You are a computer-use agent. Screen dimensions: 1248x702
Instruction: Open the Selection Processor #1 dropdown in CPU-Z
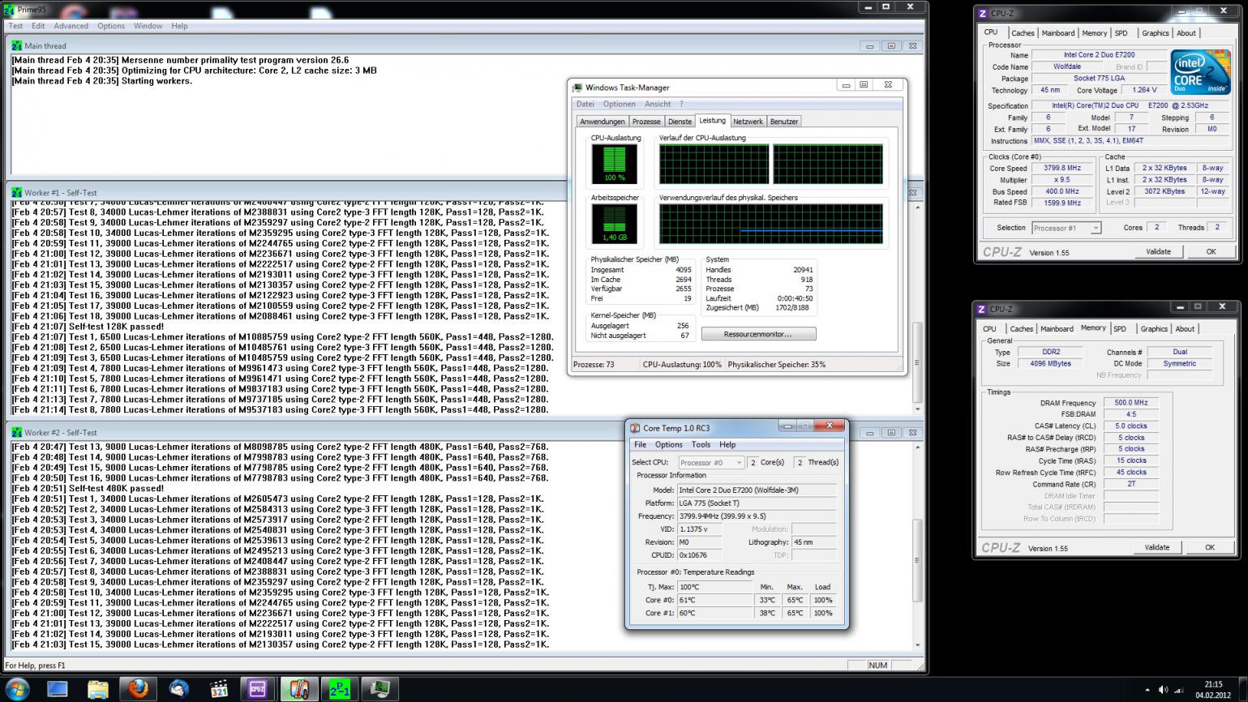pos(1066,229)
